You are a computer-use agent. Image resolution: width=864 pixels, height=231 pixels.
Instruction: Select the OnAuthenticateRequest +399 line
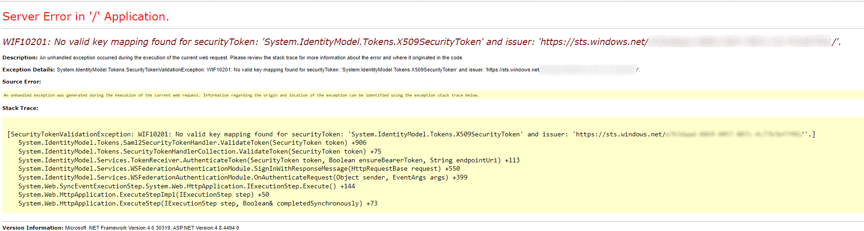point(243,177)
